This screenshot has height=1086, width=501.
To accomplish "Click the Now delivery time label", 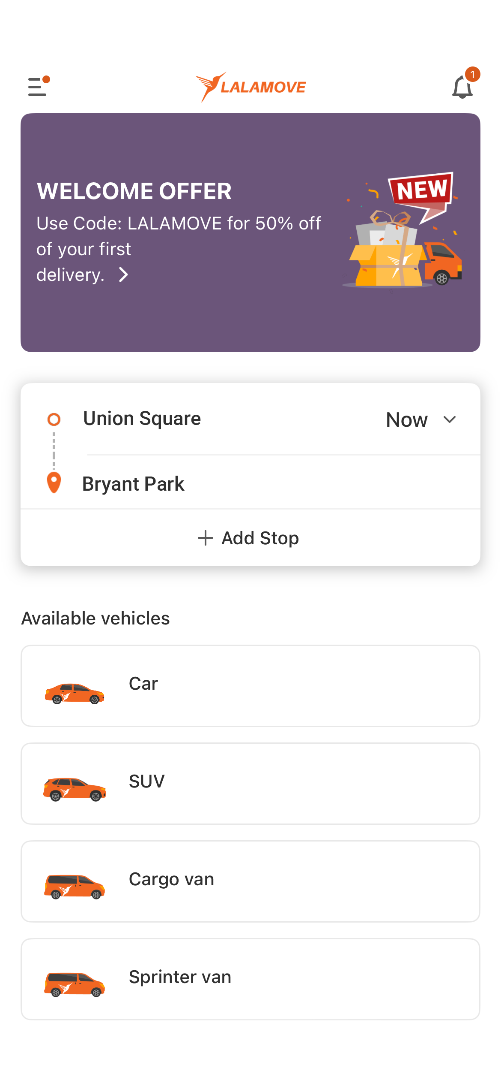I will click(x=407, y=419).
